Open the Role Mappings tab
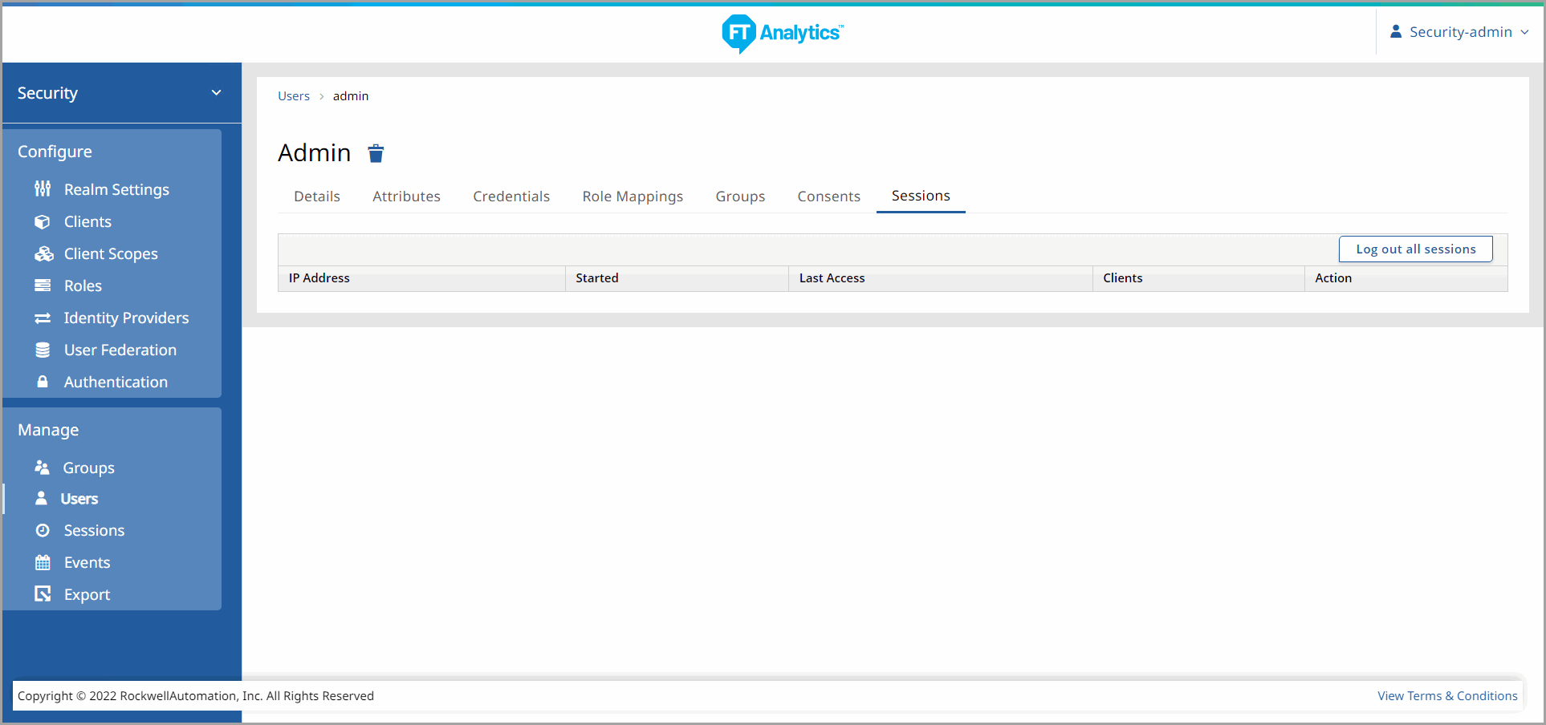 (x=633, y=196)
